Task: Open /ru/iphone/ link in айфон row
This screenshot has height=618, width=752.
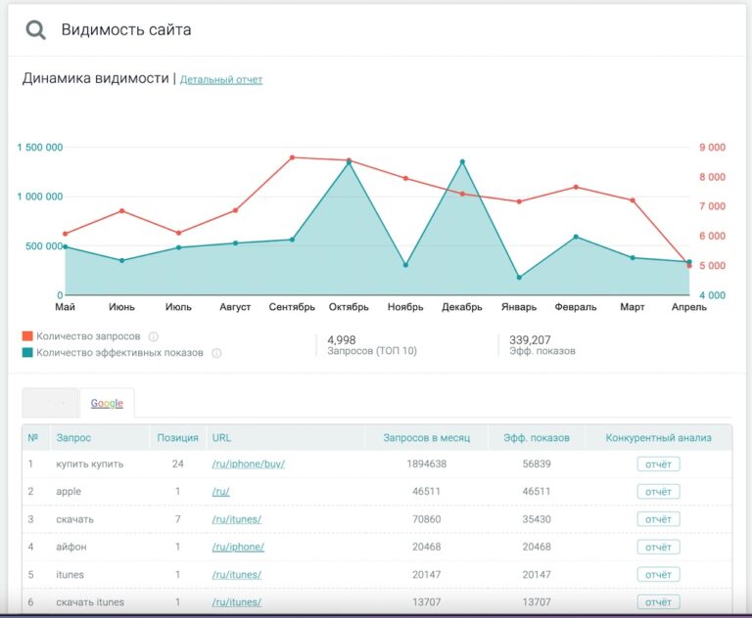Action: click(x=238, y=547)
